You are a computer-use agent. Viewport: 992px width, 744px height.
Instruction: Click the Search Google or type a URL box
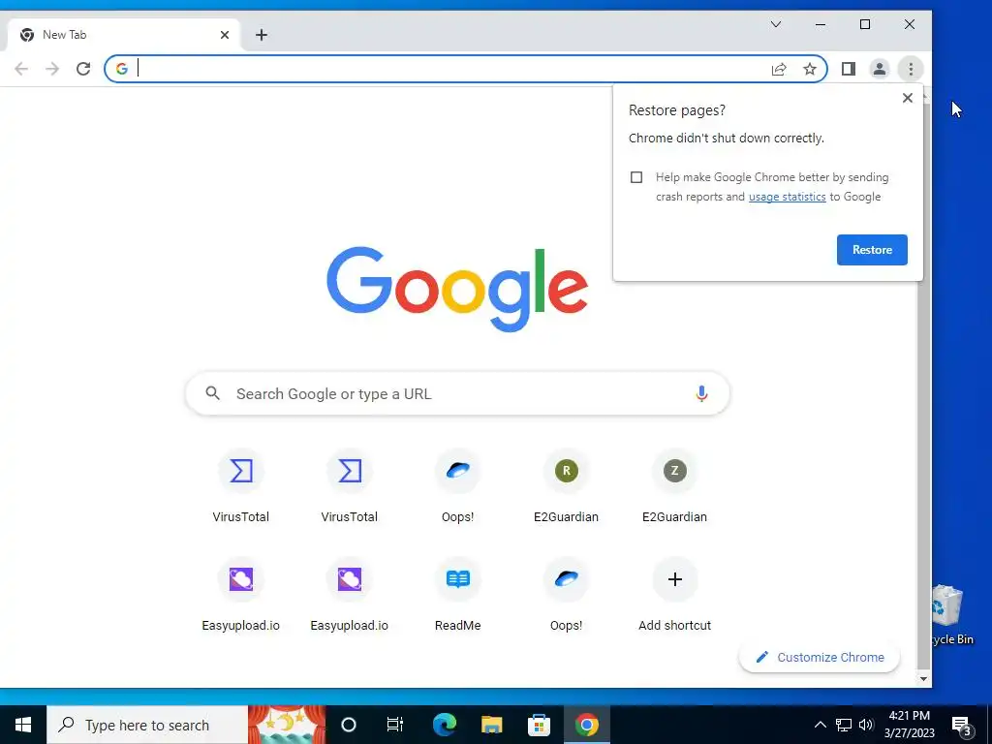[457, 393]
